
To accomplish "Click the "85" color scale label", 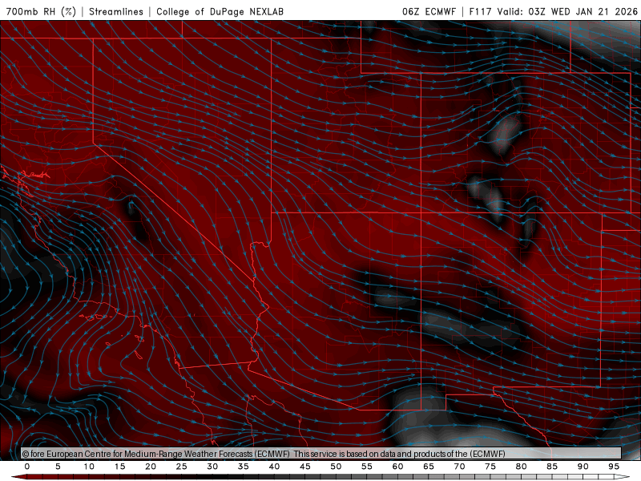I will (x=552, y=467).
